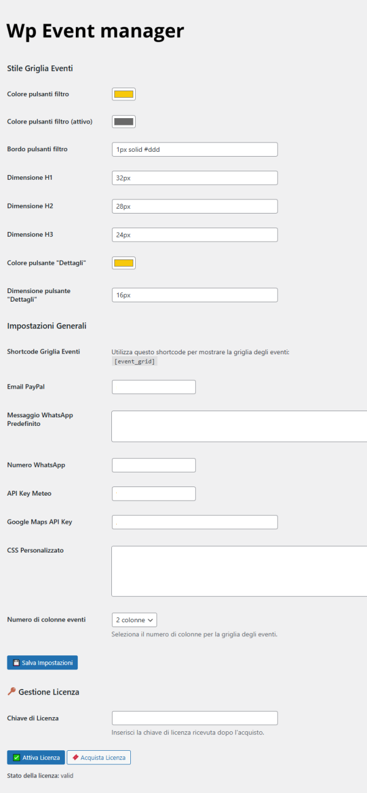Pick the Colore pulsante "Dettagli" color swatch
The image size is (367, 793).
coord(124,262)
